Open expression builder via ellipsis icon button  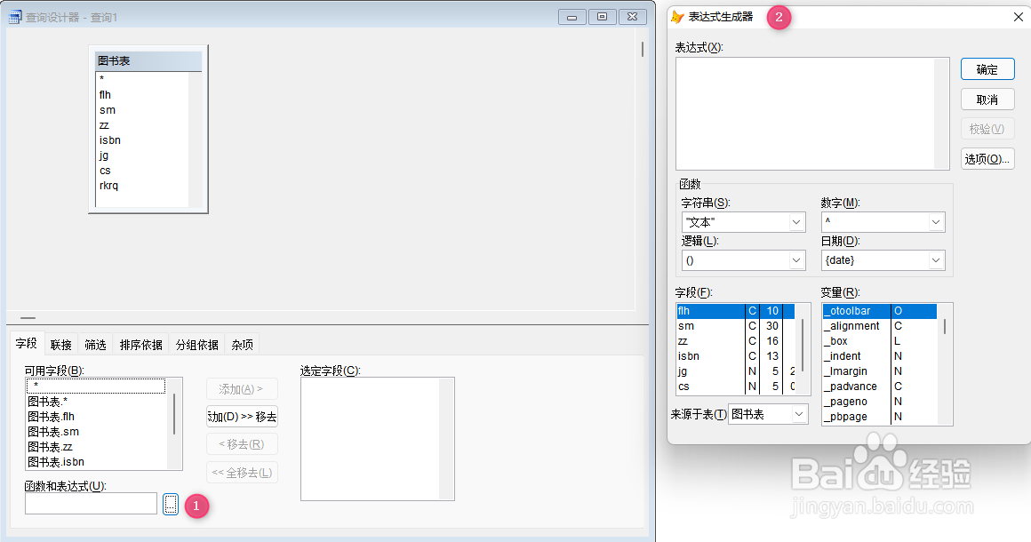click(x=171, y=505)
